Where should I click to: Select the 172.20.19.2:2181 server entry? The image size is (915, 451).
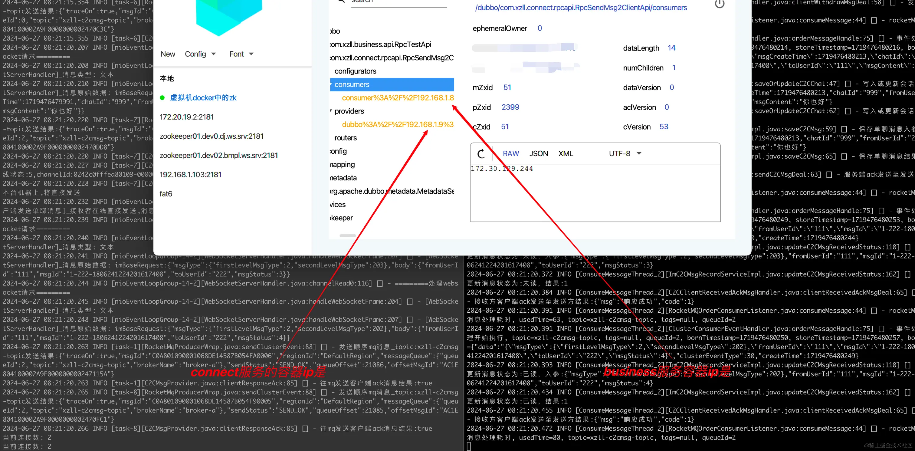point(186,117)
